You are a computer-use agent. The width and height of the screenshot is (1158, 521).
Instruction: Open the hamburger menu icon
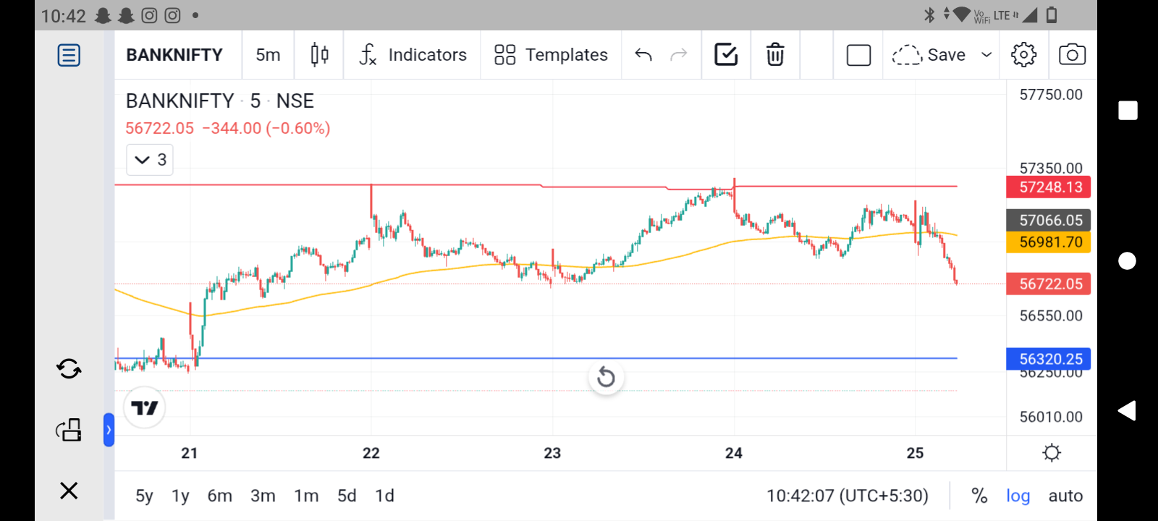coord(69,55)
